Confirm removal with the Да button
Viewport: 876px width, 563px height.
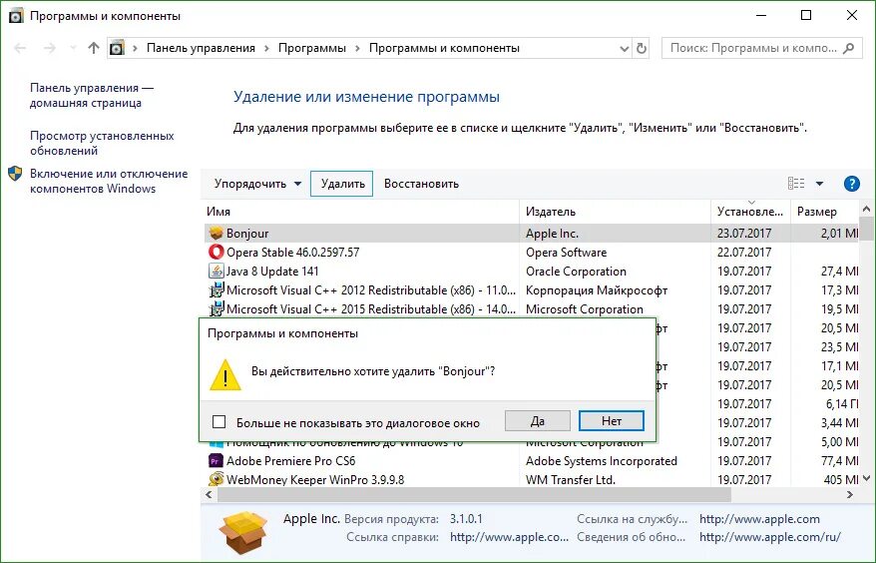coord(538,421)
